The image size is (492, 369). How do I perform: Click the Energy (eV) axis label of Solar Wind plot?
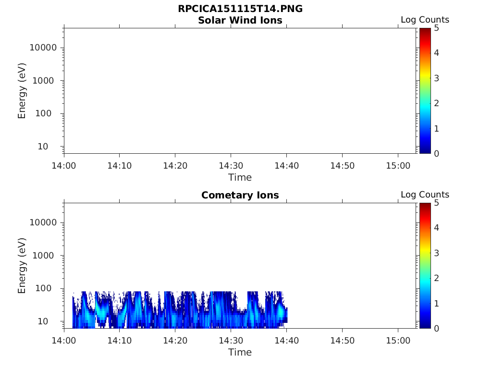click(x=22, y=91)
